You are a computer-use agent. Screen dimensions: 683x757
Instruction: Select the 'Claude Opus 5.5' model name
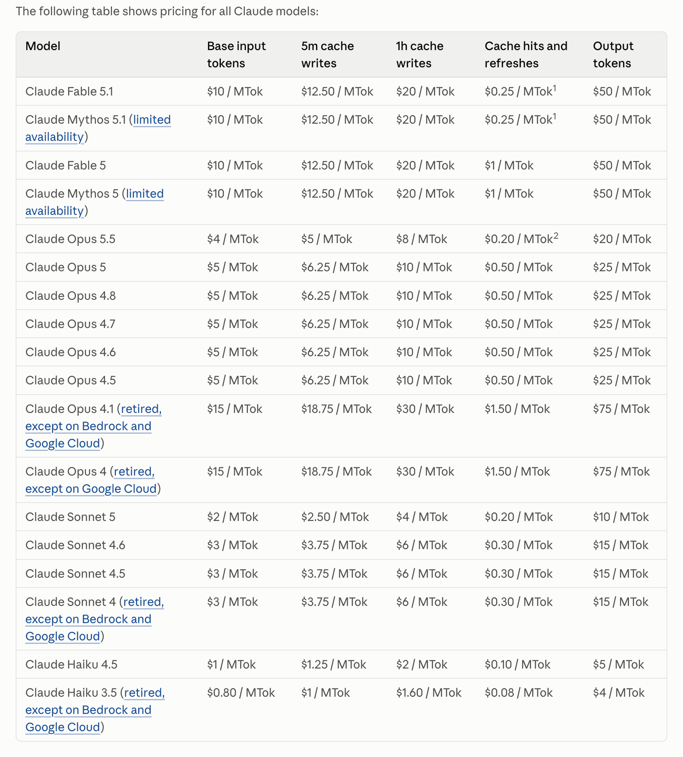70,239
